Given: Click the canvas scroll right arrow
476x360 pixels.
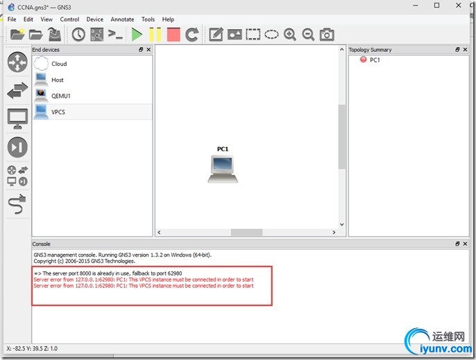Looking at the screenshot, I should pyautogui.click(x=334, y=232).
